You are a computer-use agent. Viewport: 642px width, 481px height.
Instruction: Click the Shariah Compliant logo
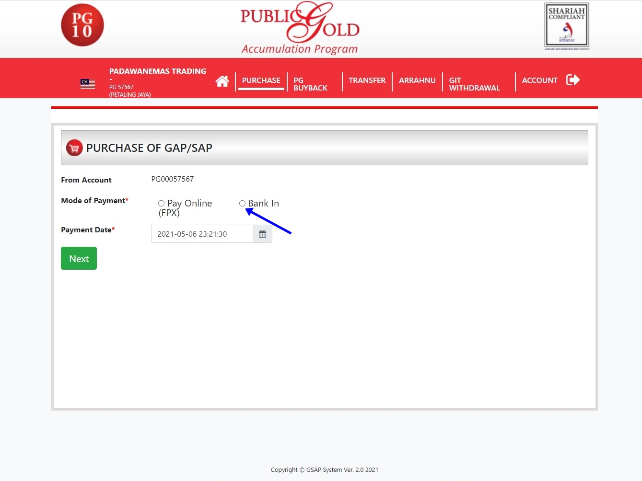click(566, 26)
